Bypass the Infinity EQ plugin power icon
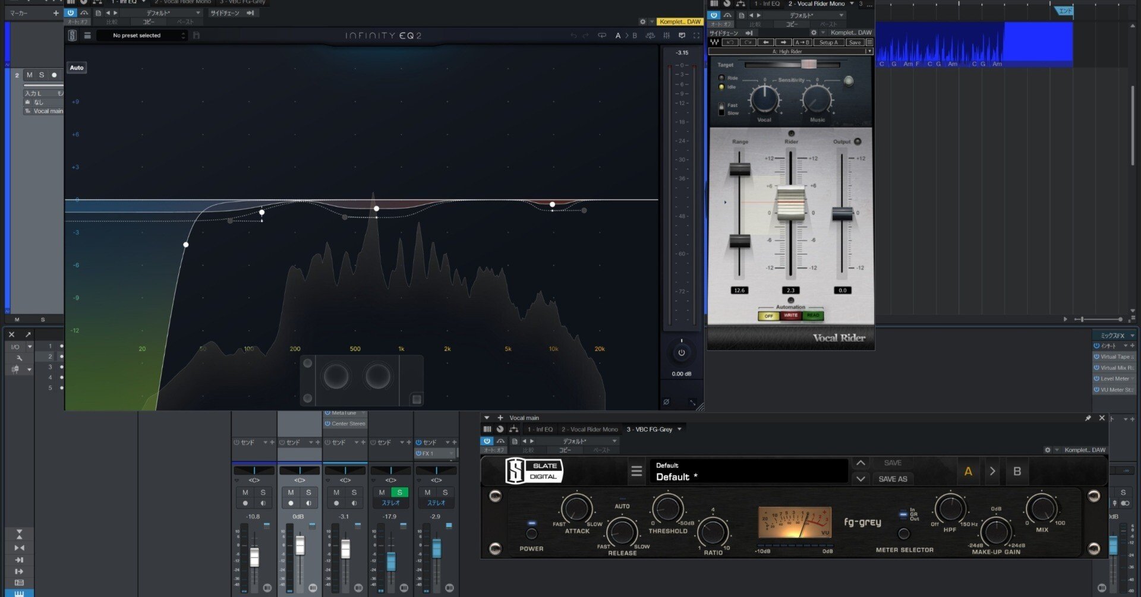 coord(70,12)
